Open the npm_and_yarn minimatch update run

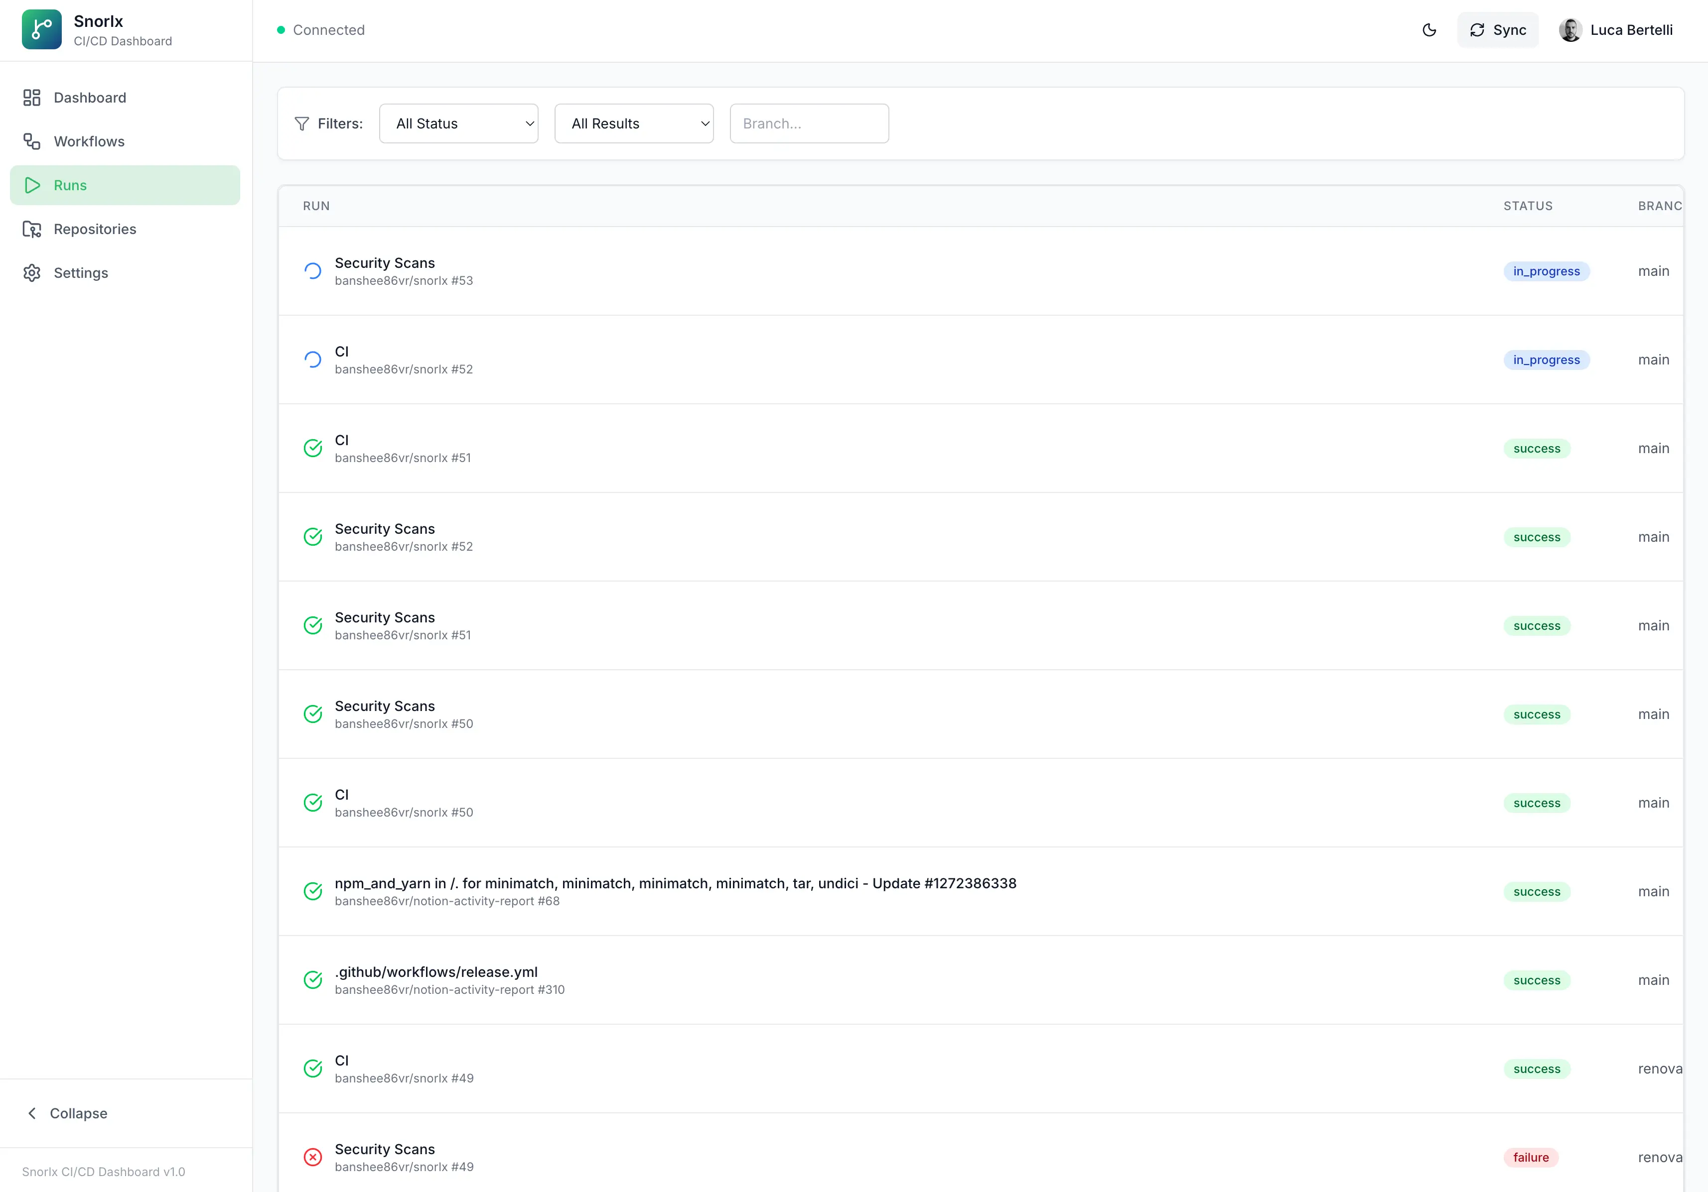(x=981, y=891)
